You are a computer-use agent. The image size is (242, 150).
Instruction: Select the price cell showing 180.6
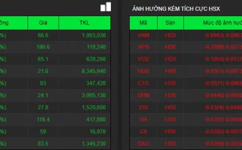coord(43,47)
